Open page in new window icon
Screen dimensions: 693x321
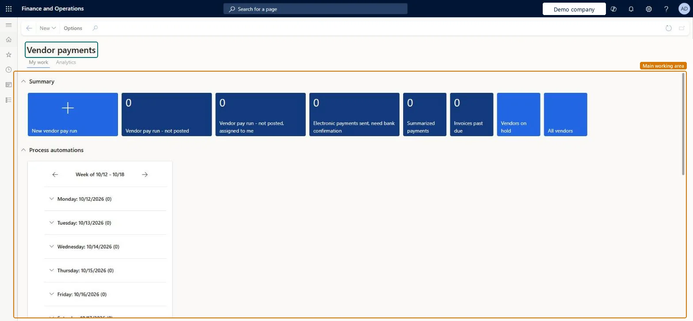[x=682, y=28]
